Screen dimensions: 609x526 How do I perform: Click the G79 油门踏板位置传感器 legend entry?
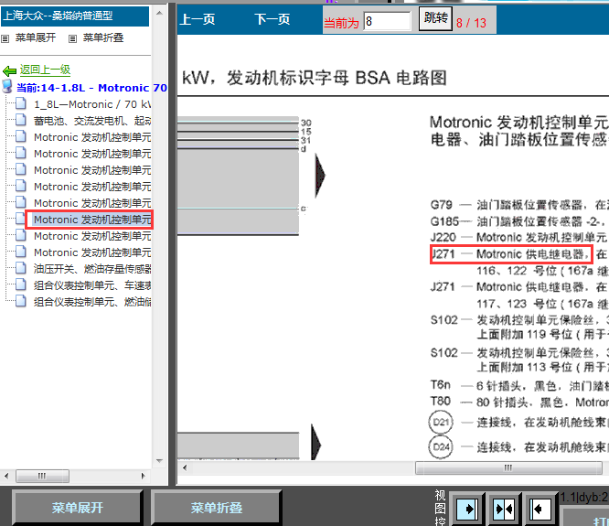(x=518, y=204)
